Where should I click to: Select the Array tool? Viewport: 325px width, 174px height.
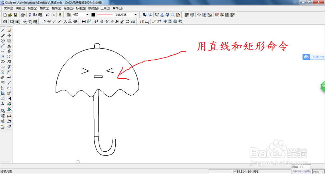[x=9, y=56]
